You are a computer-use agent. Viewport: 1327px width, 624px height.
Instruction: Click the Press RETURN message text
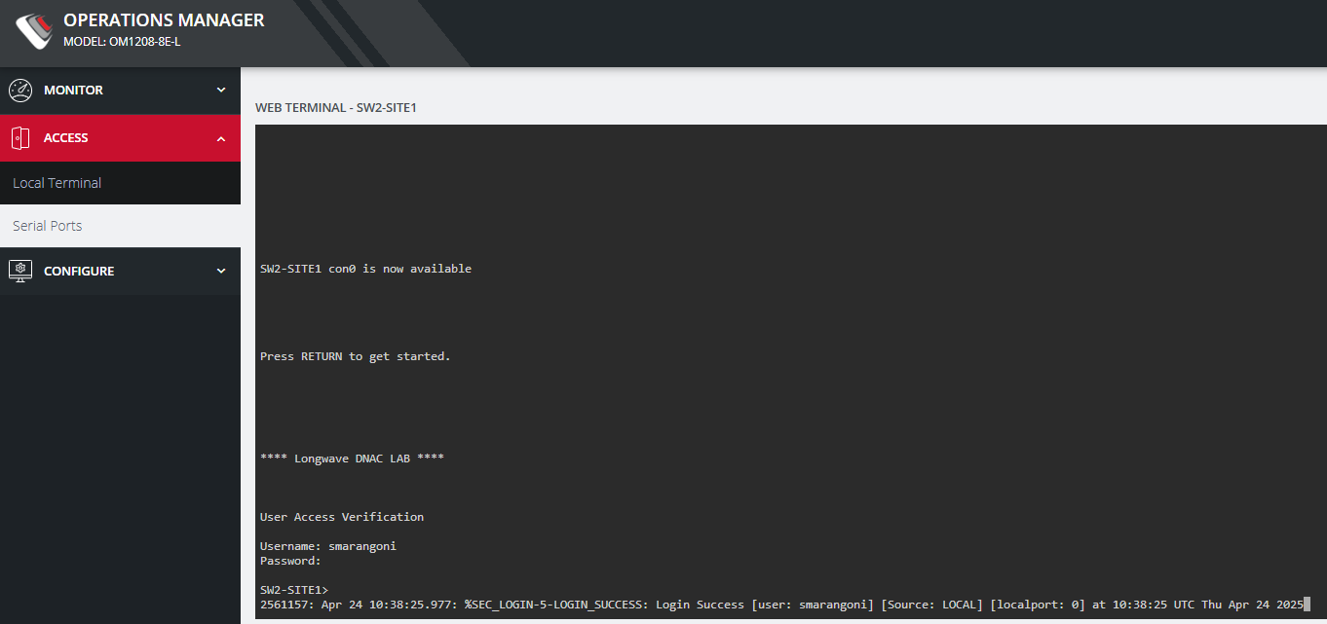point(354,355)
